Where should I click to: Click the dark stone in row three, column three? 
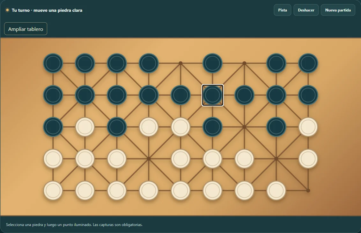117,127
